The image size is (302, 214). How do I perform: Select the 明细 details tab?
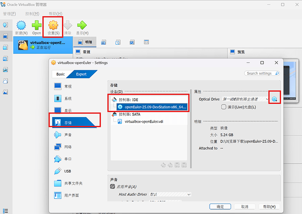[85, 42]
